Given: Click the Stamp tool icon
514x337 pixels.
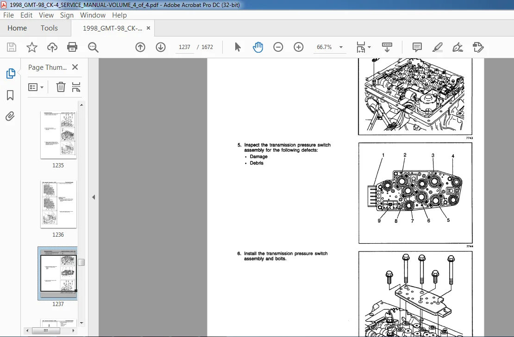Looking at the screenshot, I should tap(478, 47).
